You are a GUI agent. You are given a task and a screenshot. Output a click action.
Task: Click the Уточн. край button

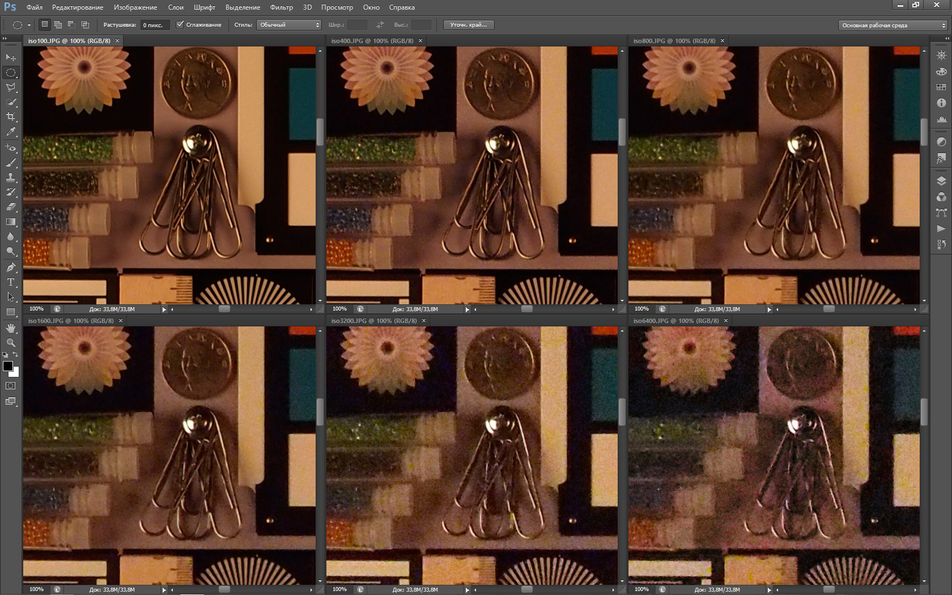[469, 25]
